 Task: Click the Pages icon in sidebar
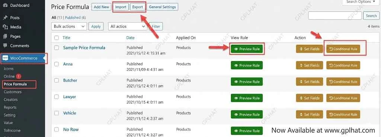(5, 37)
